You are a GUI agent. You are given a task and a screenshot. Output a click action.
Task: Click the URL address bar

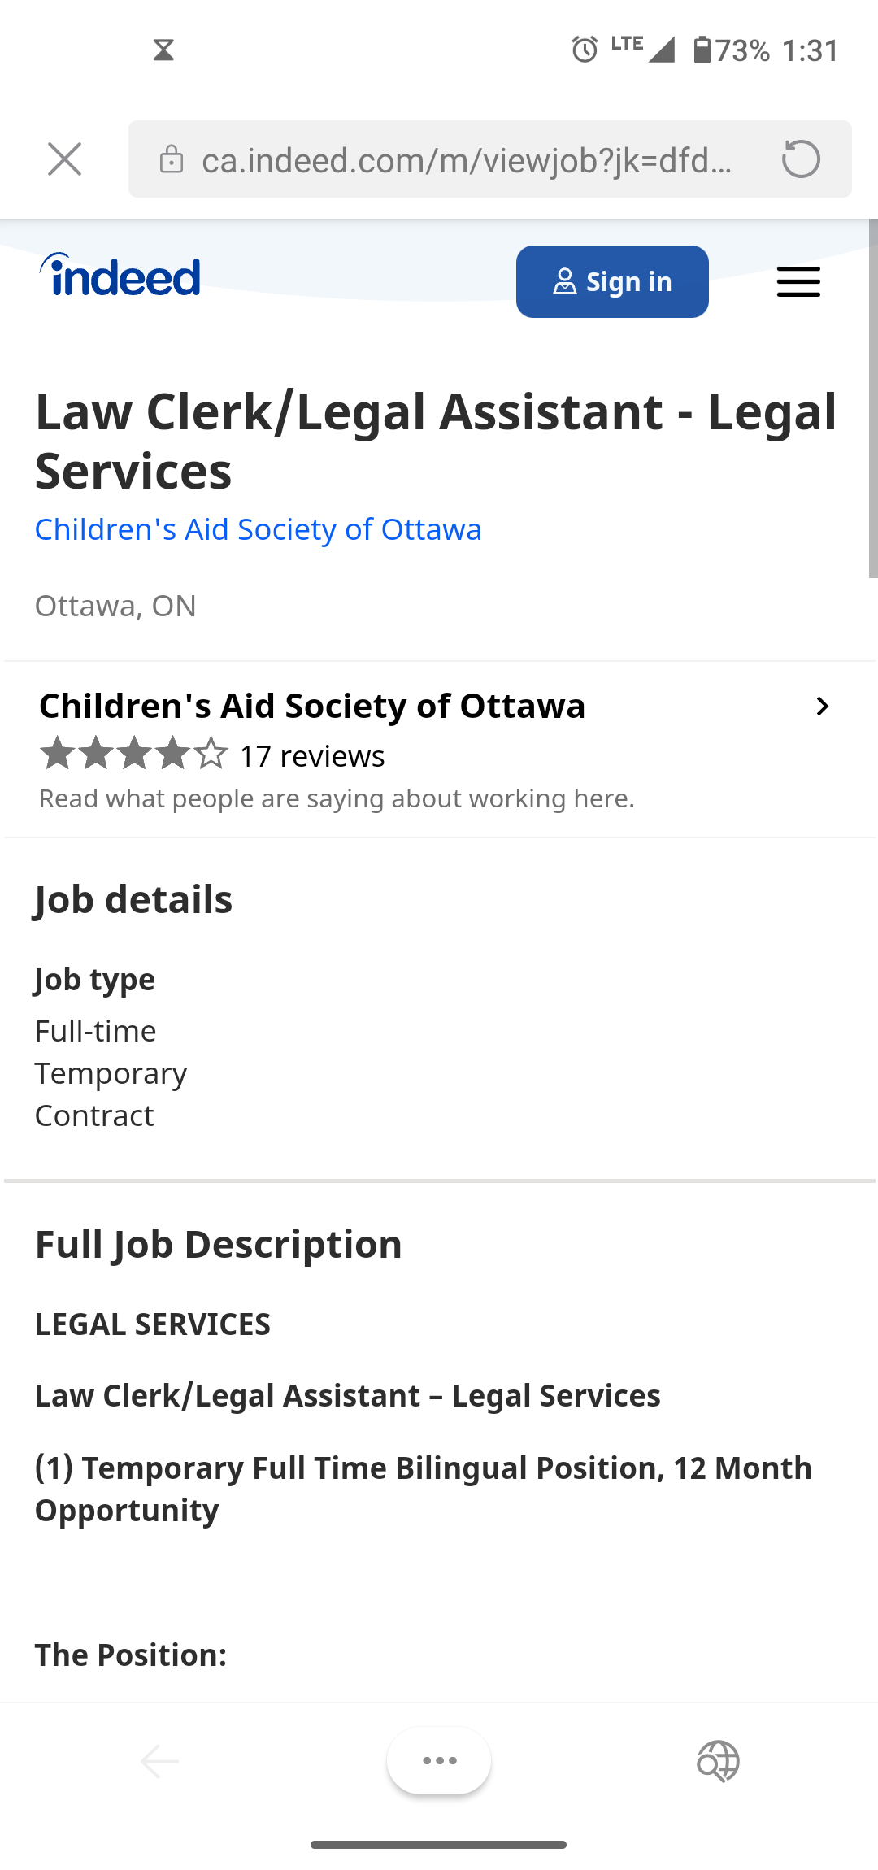[467, 160]
